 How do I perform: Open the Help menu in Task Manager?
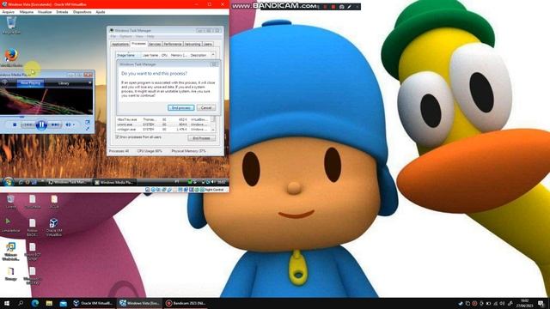[x=150, y=36]
